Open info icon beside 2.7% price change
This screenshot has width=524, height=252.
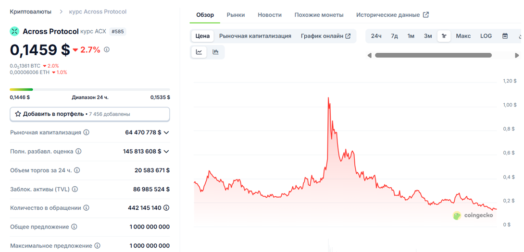107,50
